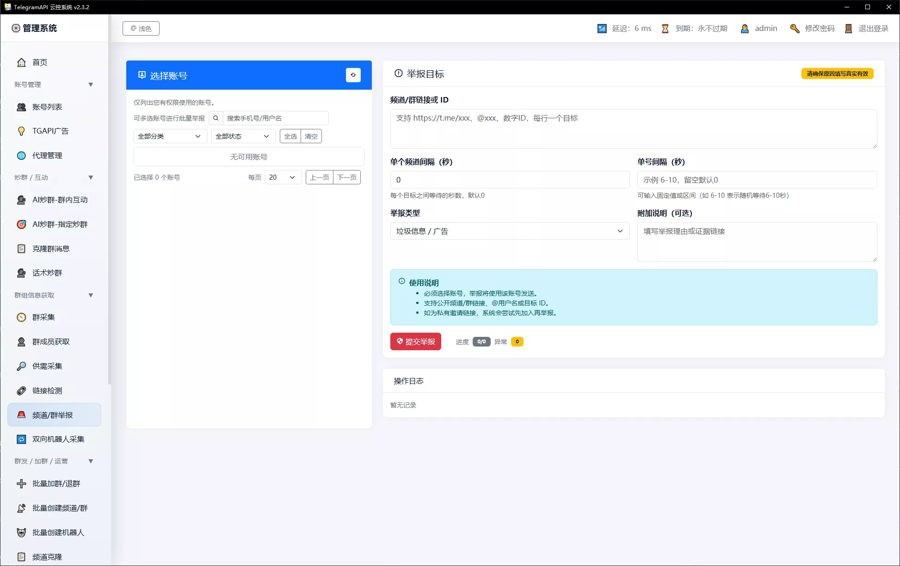
Task: Click the globe icon for 代理管理
Action: 21,156
